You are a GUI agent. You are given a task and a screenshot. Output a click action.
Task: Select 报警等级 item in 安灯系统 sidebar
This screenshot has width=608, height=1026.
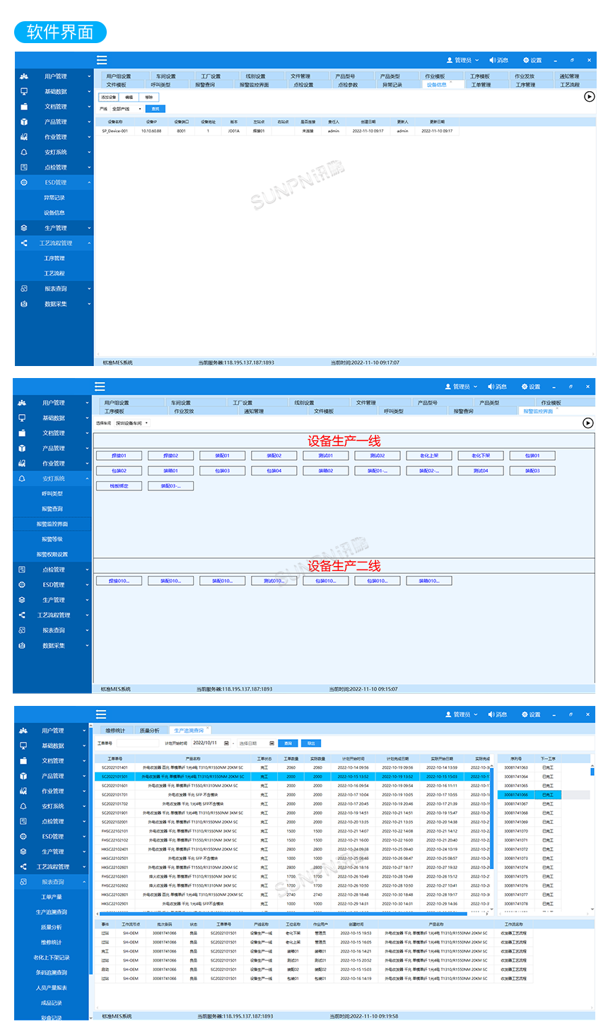(52, 539)
